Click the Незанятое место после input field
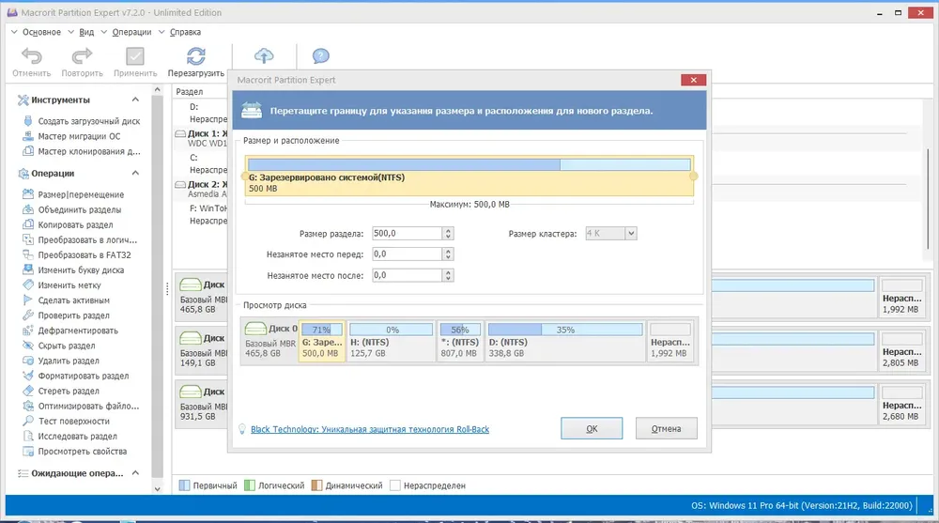The width and height of the screenshot is (939, 523). (408, 275)
